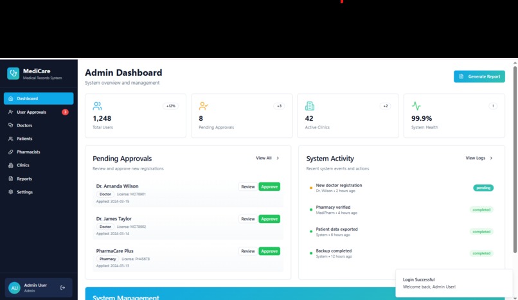The width and height of the screenshot is (518, 300).
Task: Approve Dr. James Taylor
Action: [269, 219]
